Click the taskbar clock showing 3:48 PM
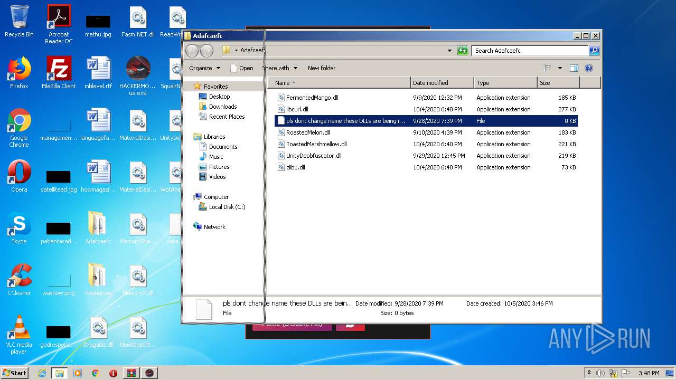 (x=649, y=373)
